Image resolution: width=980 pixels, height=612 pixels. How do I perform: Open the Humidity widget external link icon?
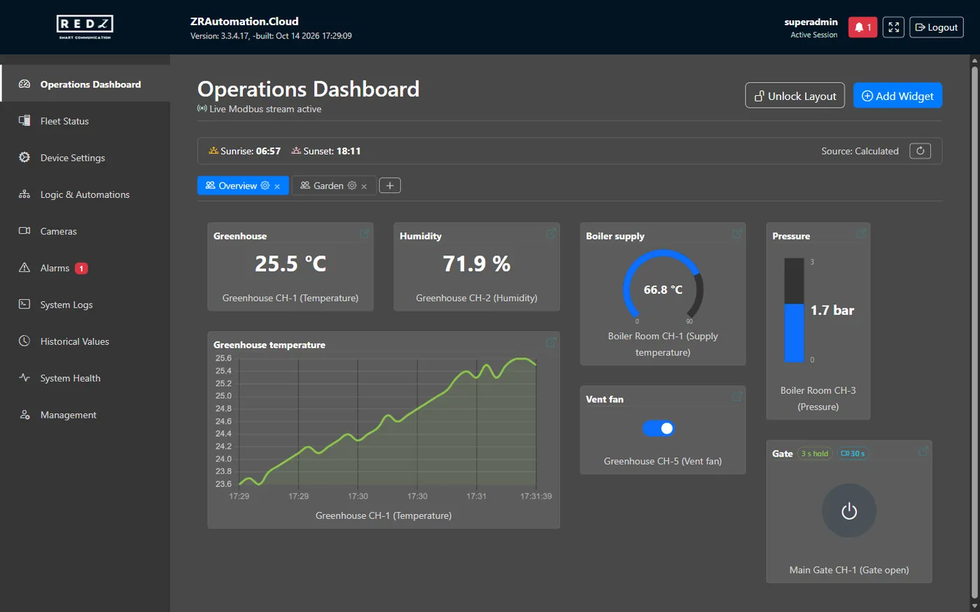point(551,233)
